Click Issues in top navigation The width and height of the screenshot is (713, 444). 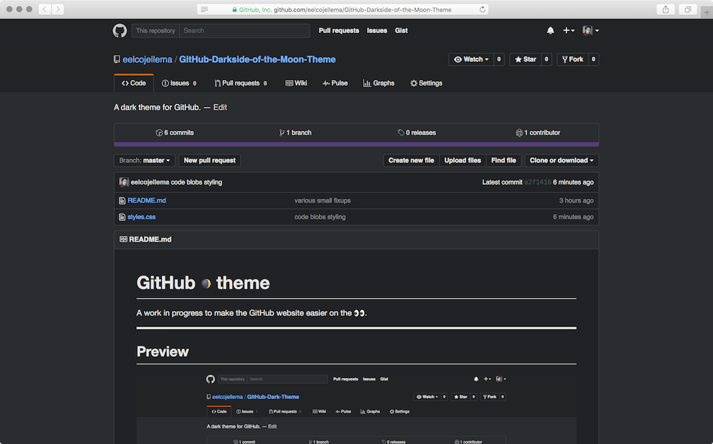pyautogui.click(x=377, y=30)
